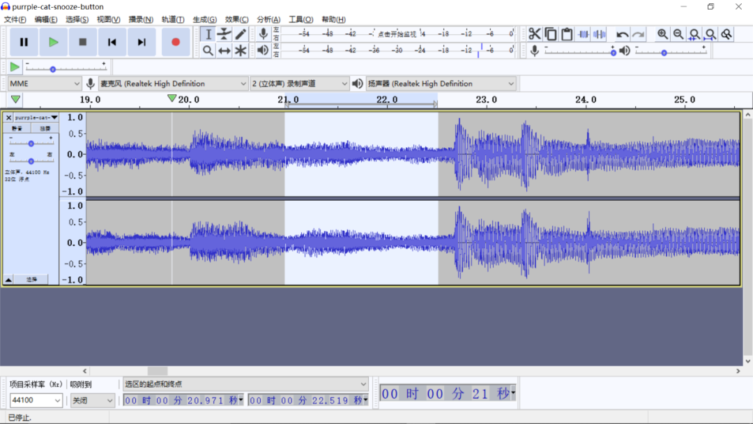
Task: Cut selection with the scissors icon
Action: pyautogui.click(x=535, y=34)
